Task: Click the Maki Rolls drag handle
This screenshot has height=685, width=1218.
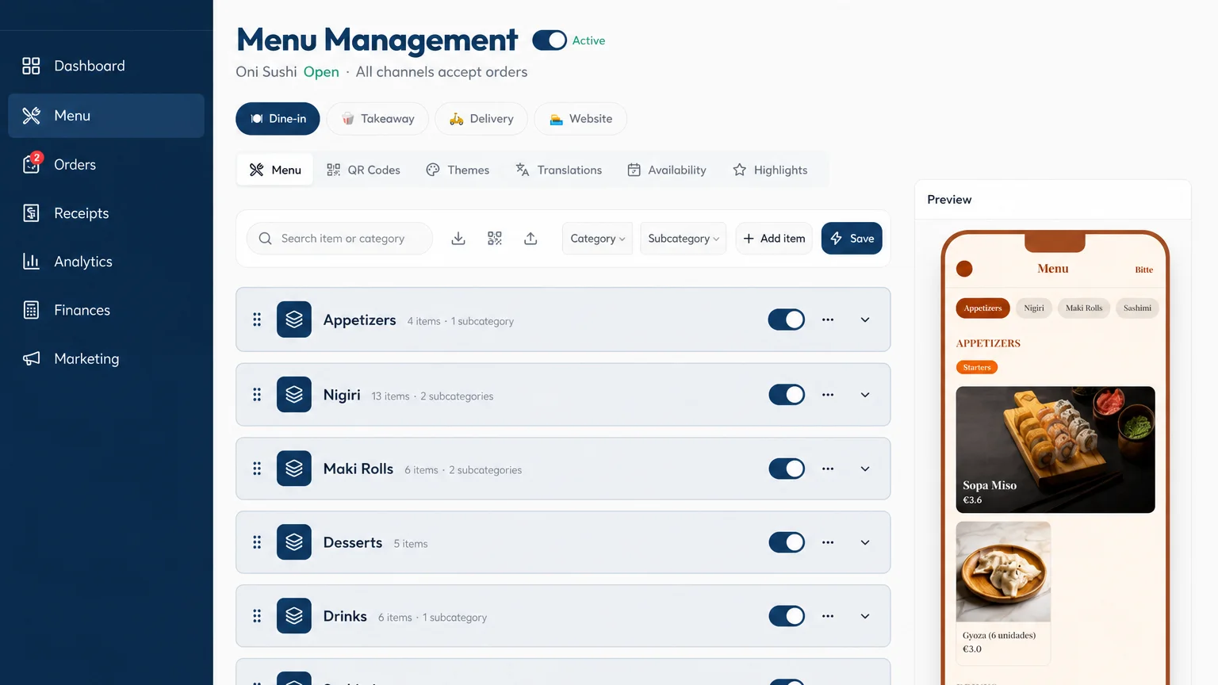Action: click(257, 469)
